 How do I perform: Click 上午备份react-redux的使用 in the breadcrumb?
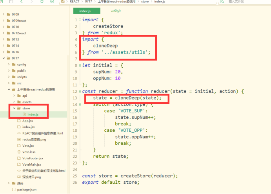tap(116, 2)
